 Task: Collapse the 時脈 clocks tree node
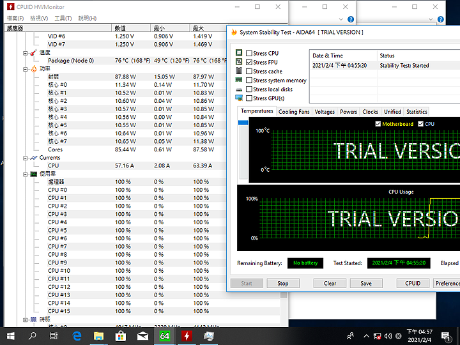coord(25,320)
